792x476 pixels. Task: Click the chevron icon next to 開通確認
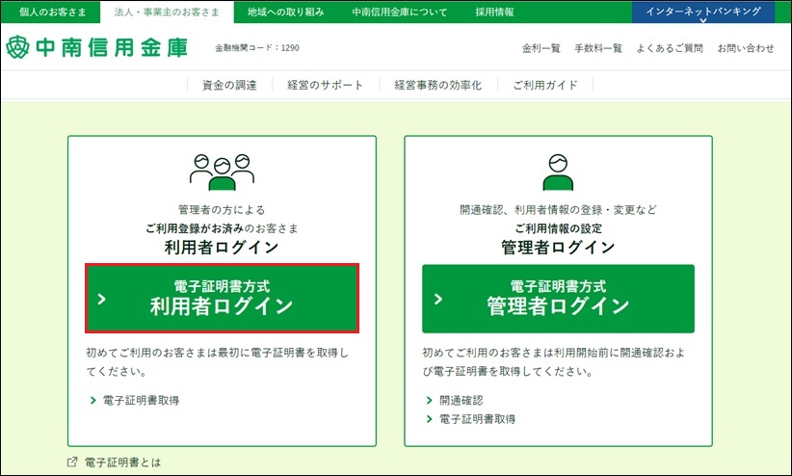(x=429, y=400)
